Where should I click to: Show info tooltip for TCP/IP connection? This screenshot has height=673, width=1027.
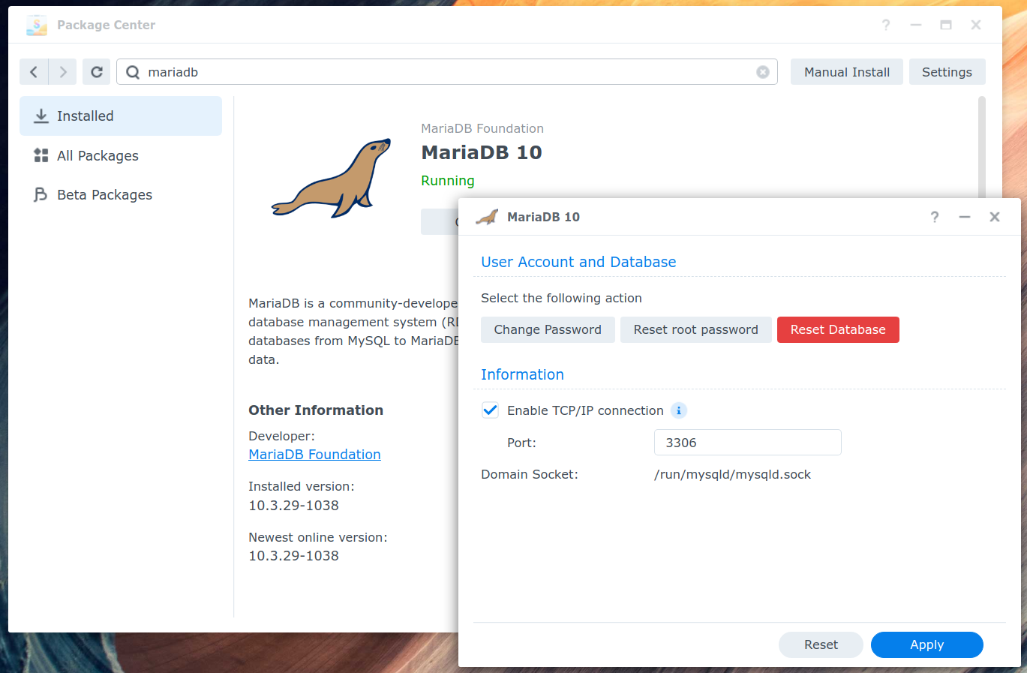[678, 410]
